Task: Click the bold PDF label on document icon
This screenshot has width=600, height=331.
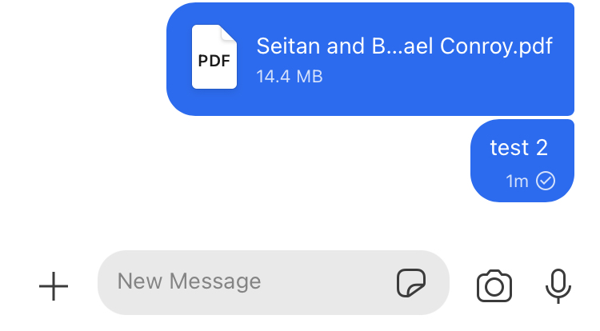Action: [214, 61]
